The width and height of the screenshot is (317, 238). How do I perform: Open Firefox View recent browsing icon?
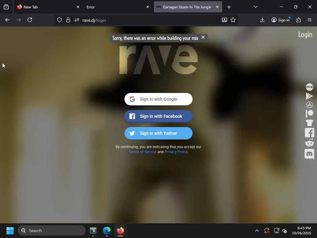(6, 7)
